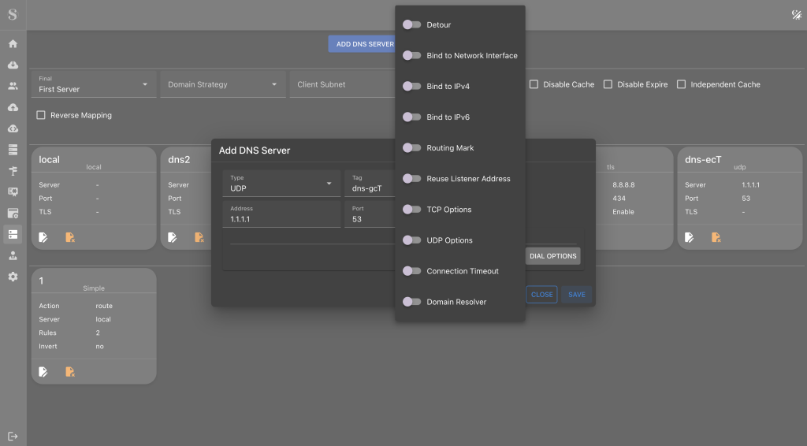
Task: Open the Home icon in sidebar
Action: (13, 43)
